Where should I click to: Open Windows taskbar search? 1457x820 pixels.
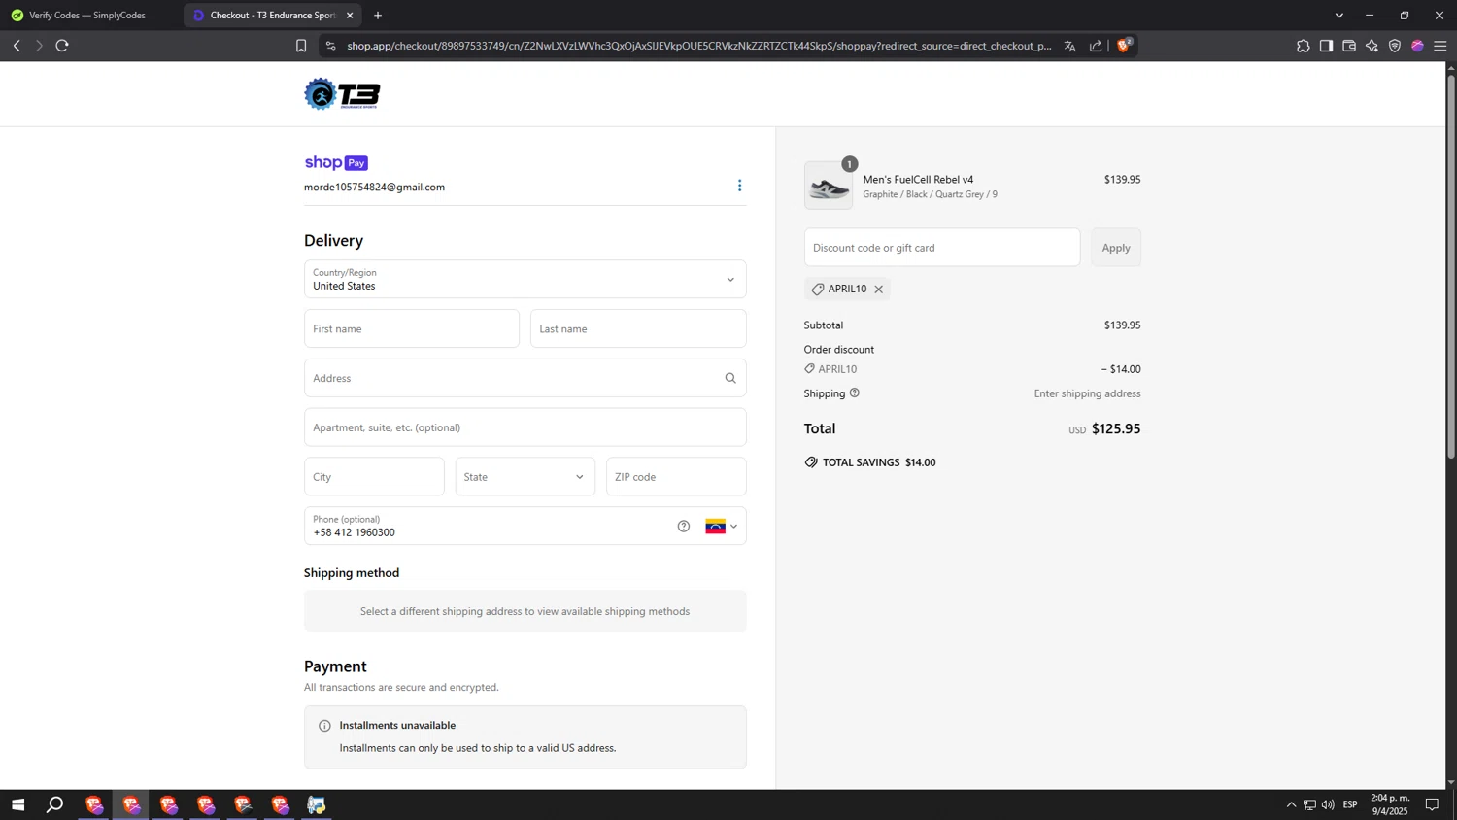pos(55,804)
